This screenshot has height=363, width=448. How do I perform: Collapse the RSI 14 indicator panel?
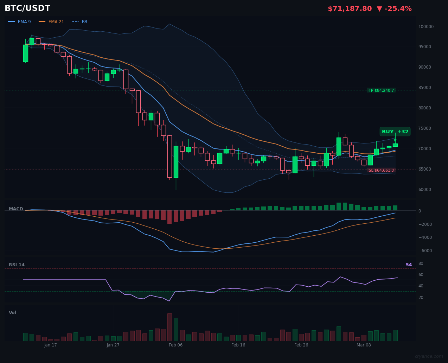pyautogui.click(x=17, y=265)
